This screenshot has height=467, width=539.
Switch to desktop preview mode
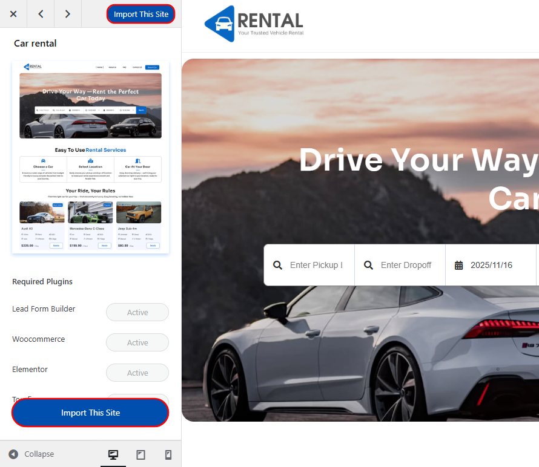[113, 454]
